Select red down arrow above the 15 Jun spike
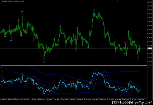 [x=77, y=28]
